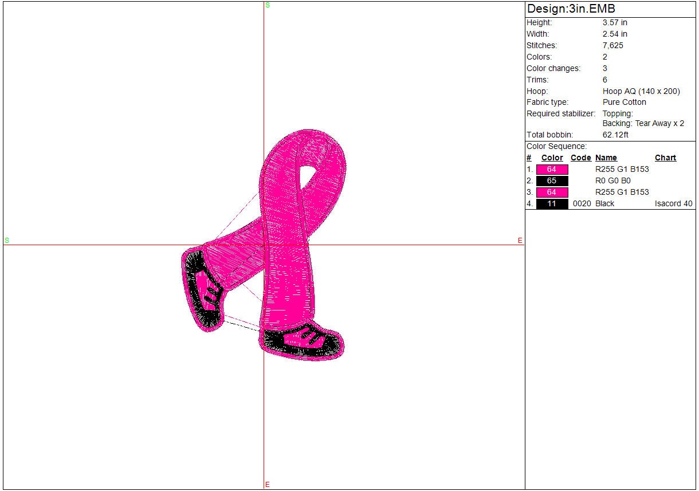Click the Color column header
This screenshot has width=699, height=491.
coord(552,158)
